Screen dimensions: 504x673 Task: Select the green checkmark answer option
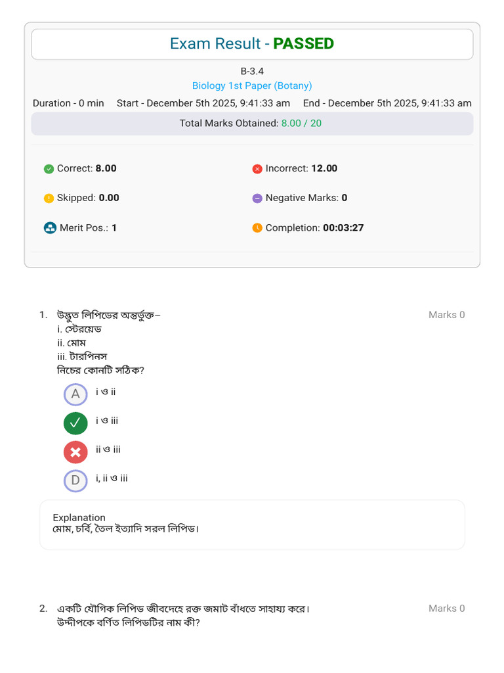point(75,423)
